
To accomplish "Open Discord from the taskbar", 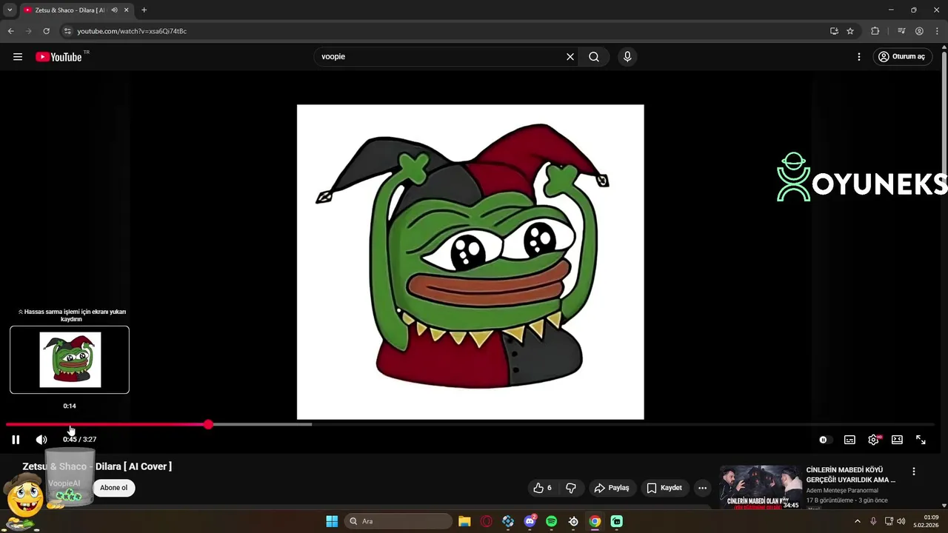I will click(530, 521).
